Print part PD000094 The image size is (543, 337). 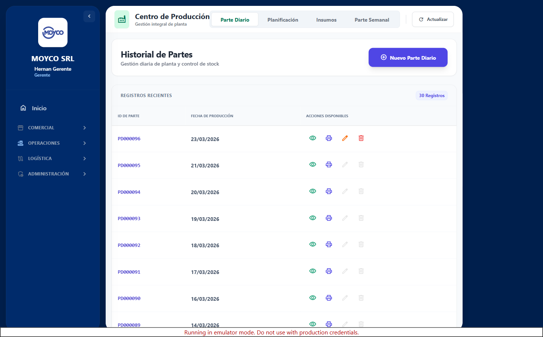tap(329, 191)
